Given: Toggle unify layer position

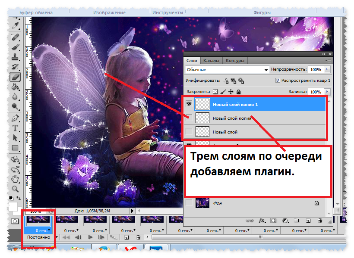Looking at the screenshot, I should coord(225,81).
